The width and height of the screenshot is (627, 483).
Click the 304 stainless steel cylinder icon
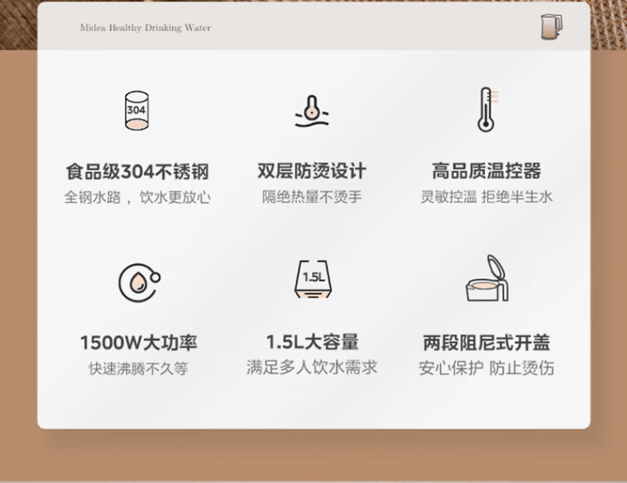click(137, 110)
